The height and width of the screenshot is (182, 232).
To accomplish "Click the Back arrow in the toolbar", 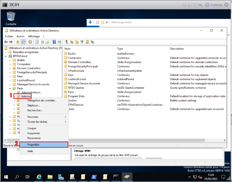I will point(6,42).
